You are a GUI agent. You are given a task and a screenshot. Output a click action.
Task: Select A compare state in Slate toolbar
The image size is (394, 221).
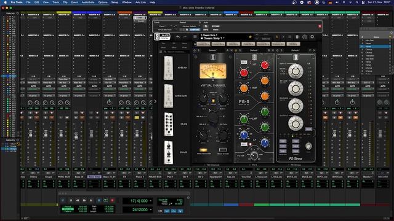[277, 37]
